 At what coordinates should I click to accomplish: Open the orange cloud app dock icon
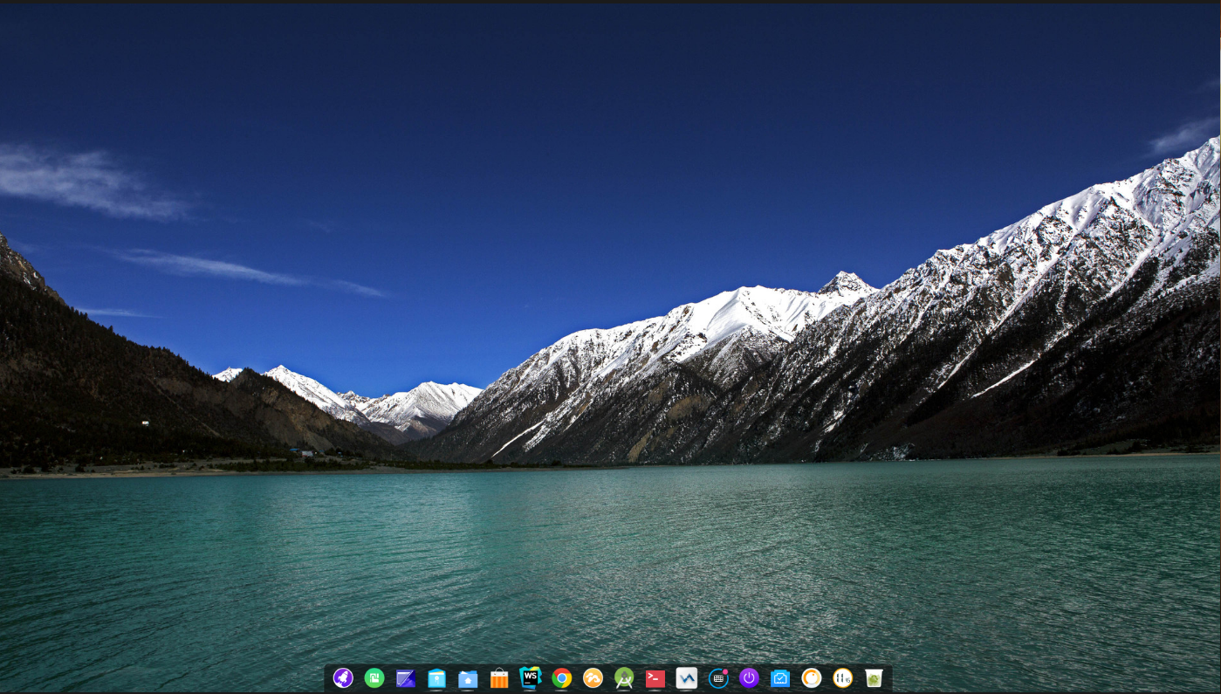(593, 678)
